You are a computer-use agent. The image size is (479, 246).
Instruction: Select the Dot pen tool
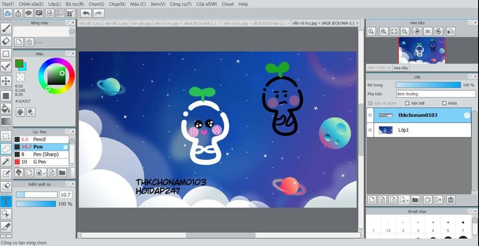(x=6, y=66)
